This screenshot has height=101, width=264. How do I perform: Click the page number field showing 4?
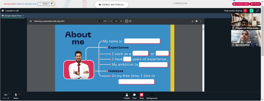[101, 21]
